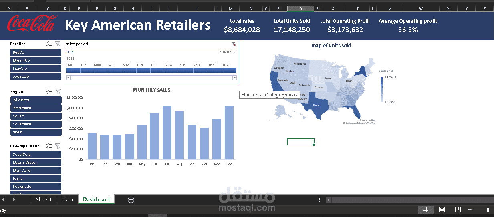The width and height of the screenshot is (494, 217).
Task: Click timeline scrollbar left arrow
Action: coord(68,78)
